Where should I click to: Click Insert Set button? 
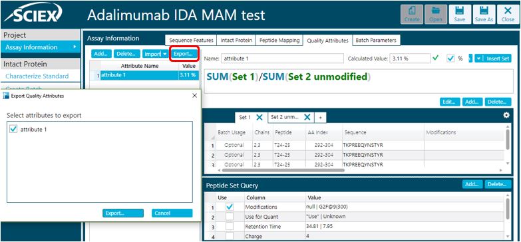tap(497, 59)
